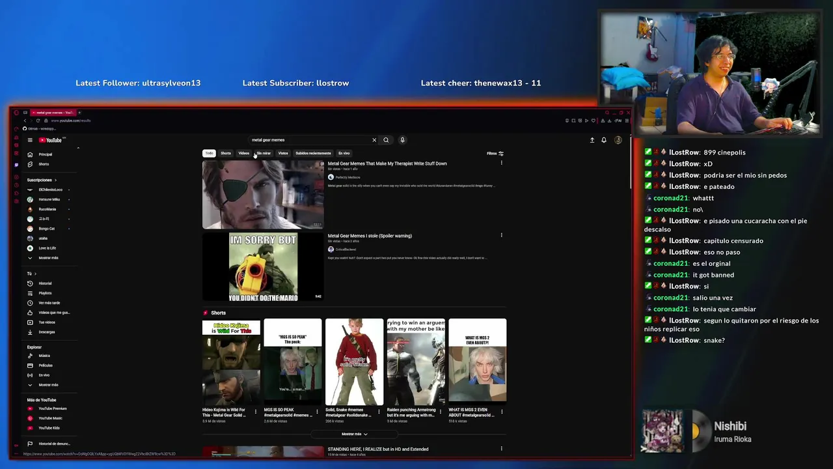This screenshot has height=469, width=833.
Task: Click the YouTube logo
Action: [51, 140]
